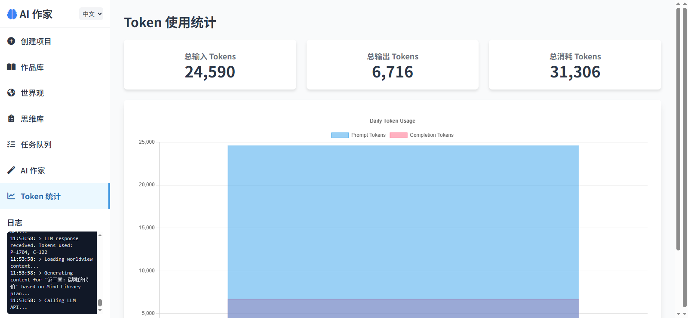The image size is (688, 318).
Task: Click the 总输出 Tokens card
Action: pyautogui.click(x=393, y=65)
